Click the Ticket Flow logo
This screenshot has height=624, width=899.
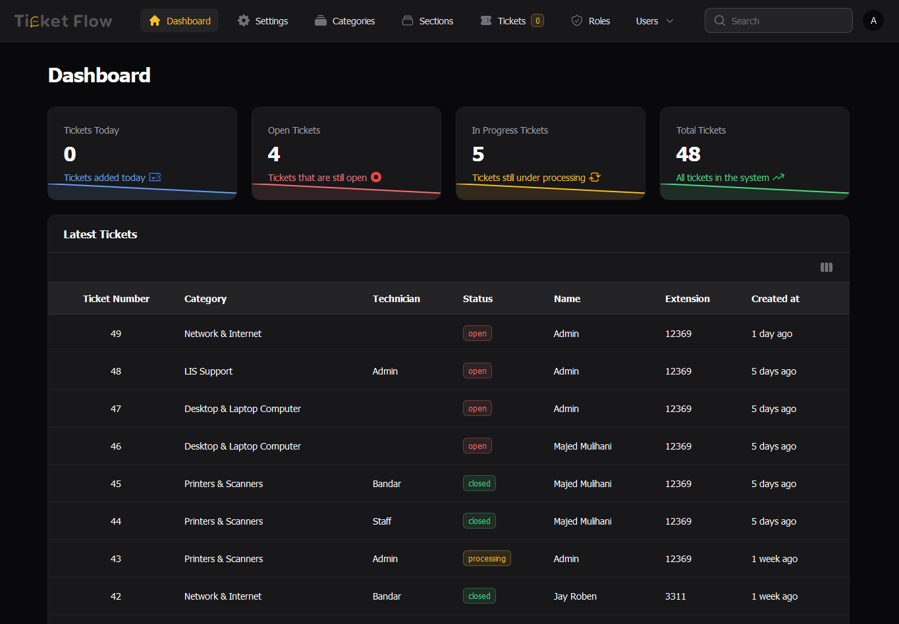click(63, 21)
